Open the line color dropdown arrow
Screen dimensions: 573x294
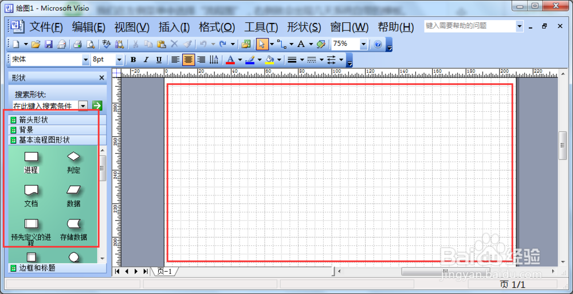[260, 60]
